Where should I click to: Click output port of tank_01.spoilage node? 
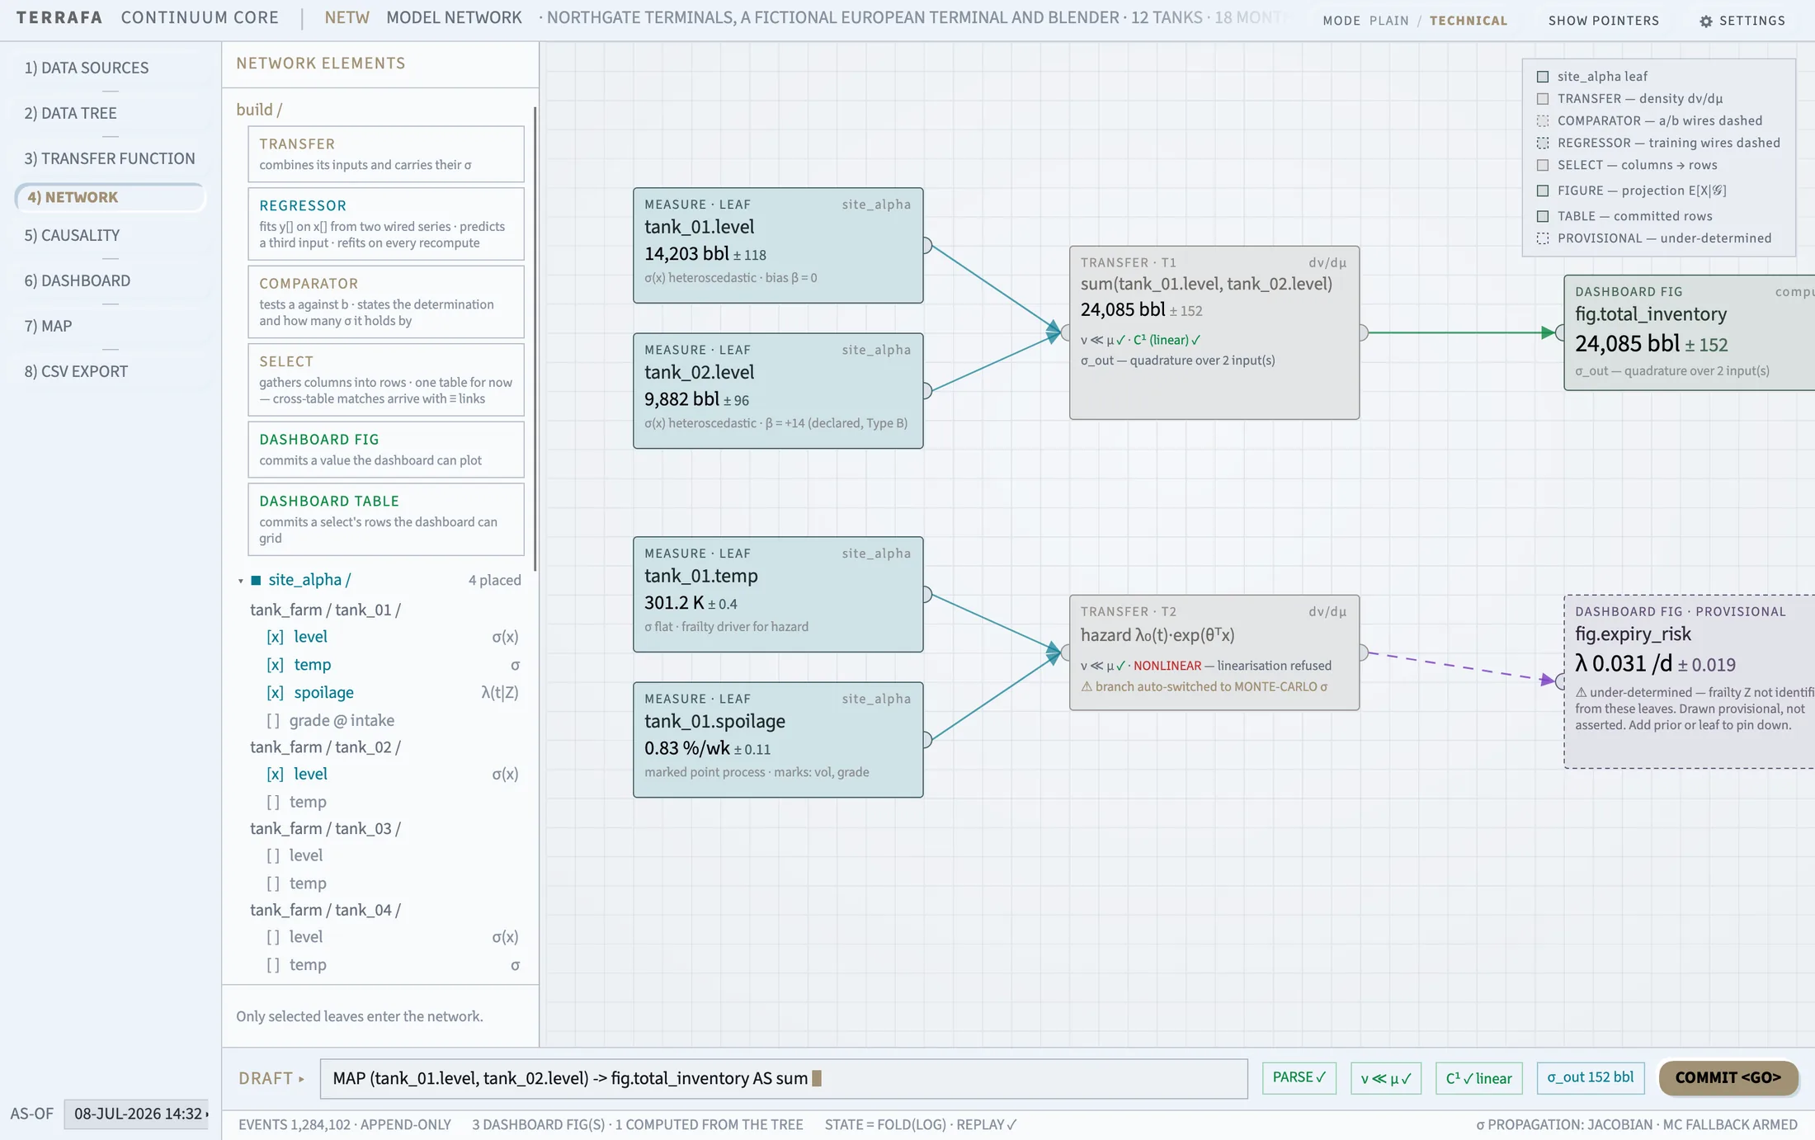point(926,739)
